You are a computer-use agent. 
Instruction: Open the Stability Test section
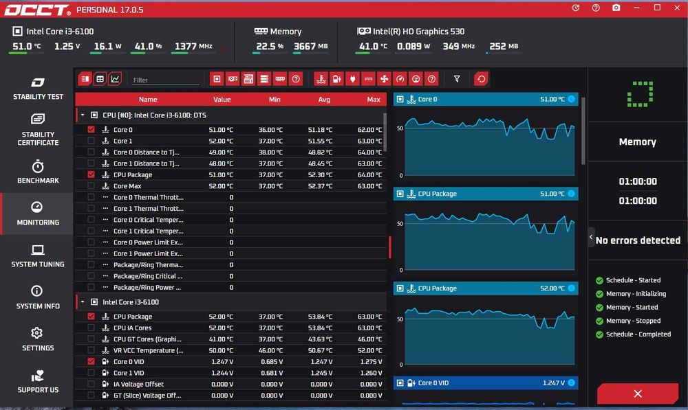click(x=38, y=89)
